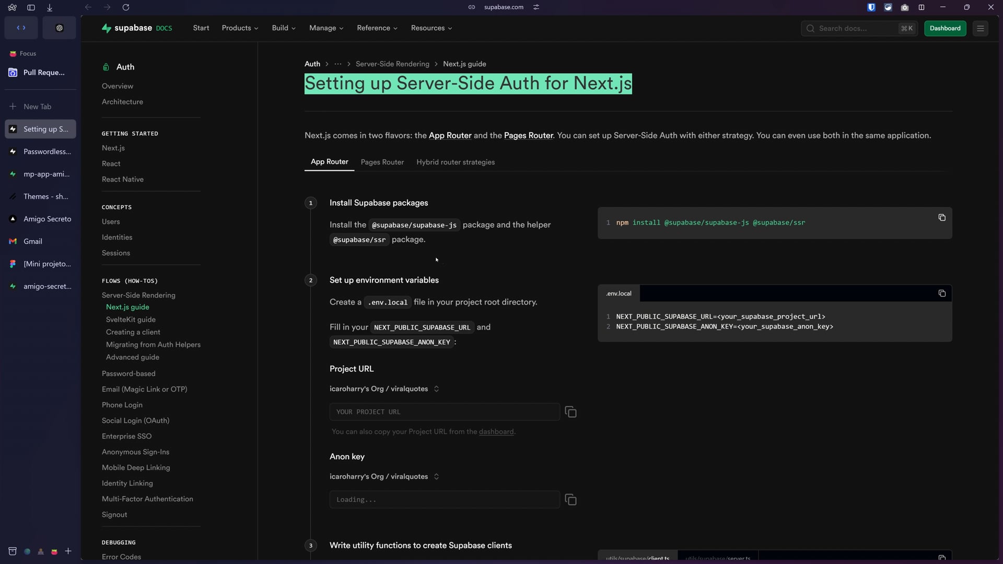The width and height of the screenshot is (1003, 564).
Task: Follow the dashboard link below project URL
Action: (496, 432)
